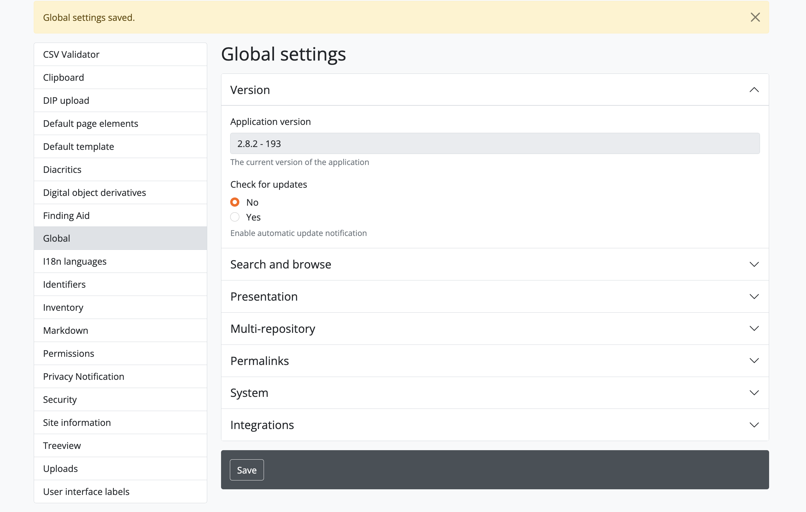This screenshot has height=512, width=806.
Task: Expand the Presentation accordion chevron
Action: [754, 296]
